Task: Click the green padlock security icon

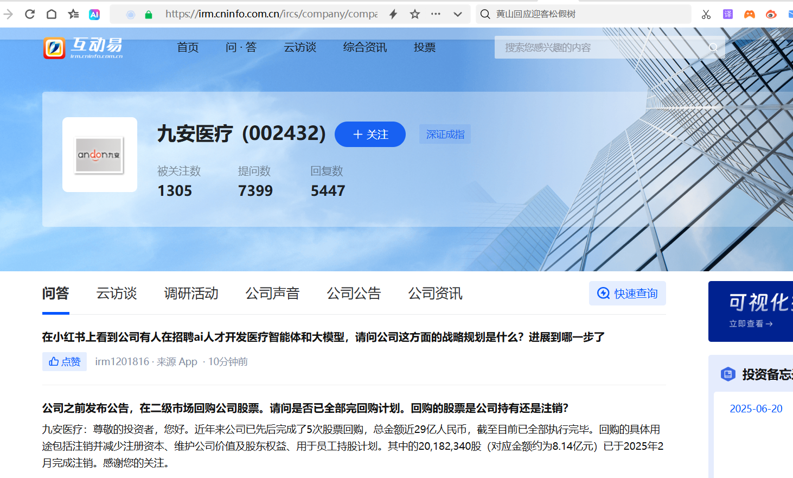Action: 149,15
